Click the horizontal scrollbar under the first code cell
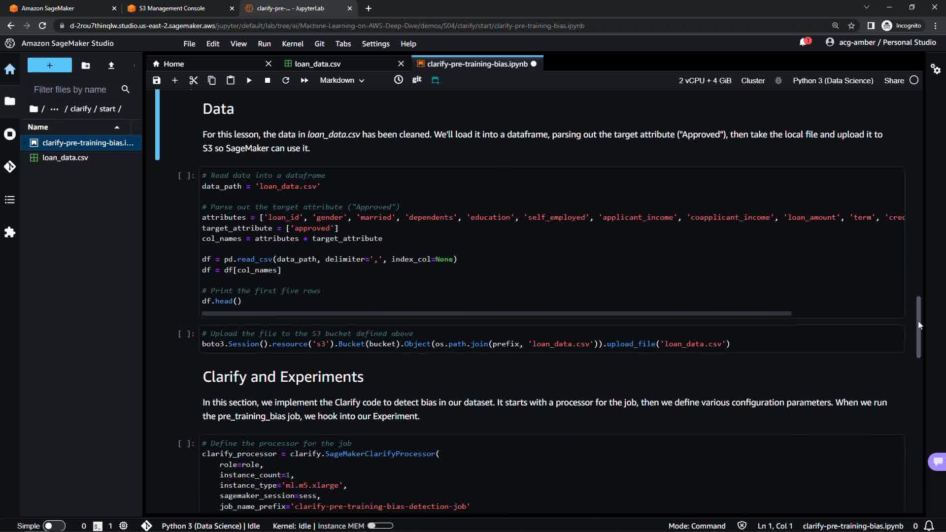Image resolution: width=946 pixels, height=532 pixels. click(x=496, y=313)
